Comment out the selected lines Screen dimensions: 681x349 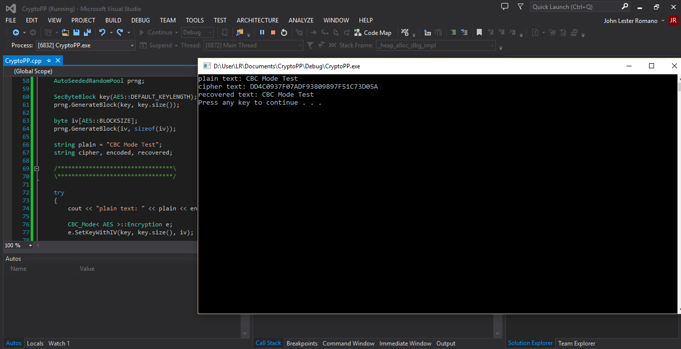coord(453,32)
